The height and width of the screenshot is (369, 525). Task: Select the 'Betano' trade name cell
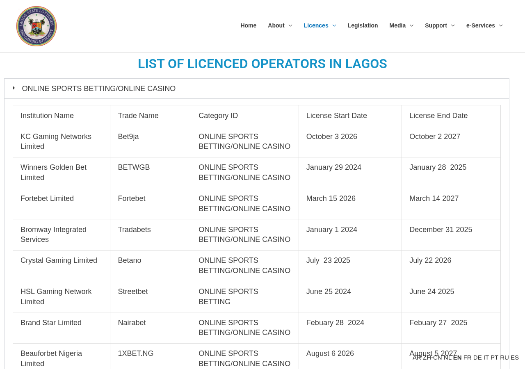[151, 266]
